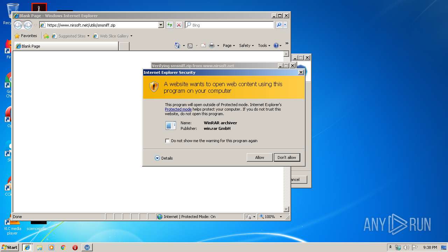Viewport: 448px width, 252px height.
Task: Click Internet Explorer taskbar icon
Action: [x=27, y=247]
